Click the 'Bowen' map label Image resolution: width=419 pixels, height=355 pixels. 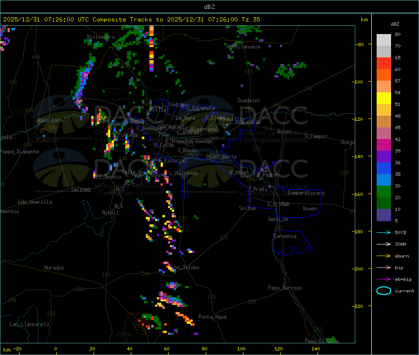tap(310, 209)
